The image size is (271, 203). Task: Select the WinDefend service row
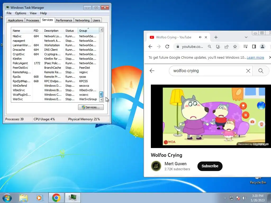point(55,86)
